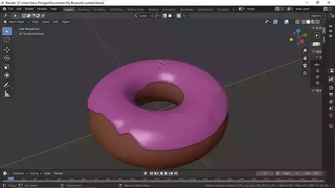
Task: Switch perspective/orthographic grid icon
Action: tap(305, 73)
